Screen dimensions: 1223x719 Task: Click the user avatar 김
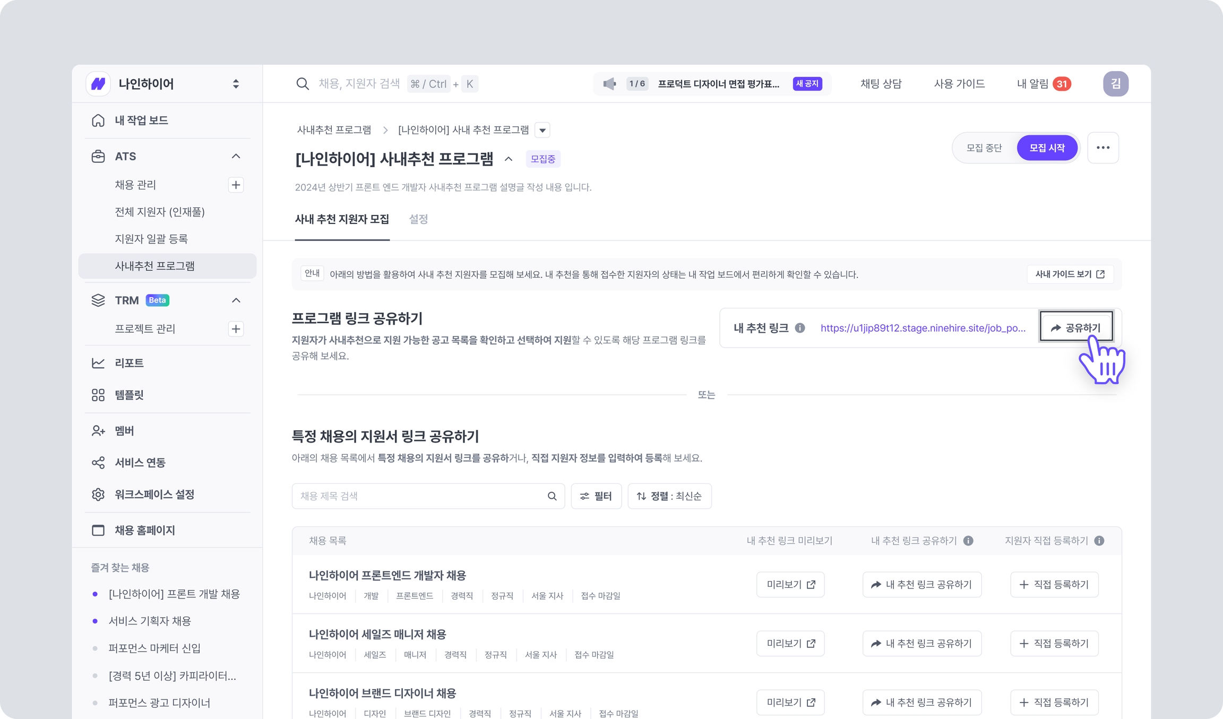click(x=1115, y=84)
